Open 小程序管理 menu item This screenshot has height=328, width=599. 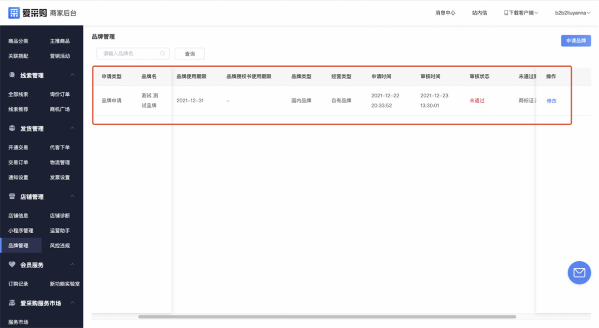[x=21, y=231]
